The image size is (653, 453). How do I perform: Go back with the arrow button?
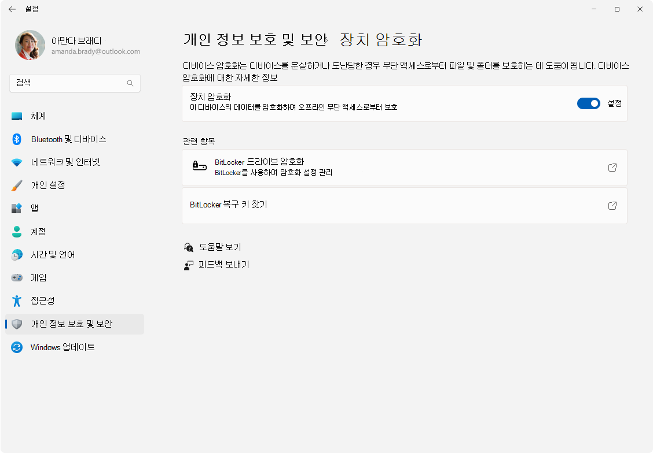(12, 9)
